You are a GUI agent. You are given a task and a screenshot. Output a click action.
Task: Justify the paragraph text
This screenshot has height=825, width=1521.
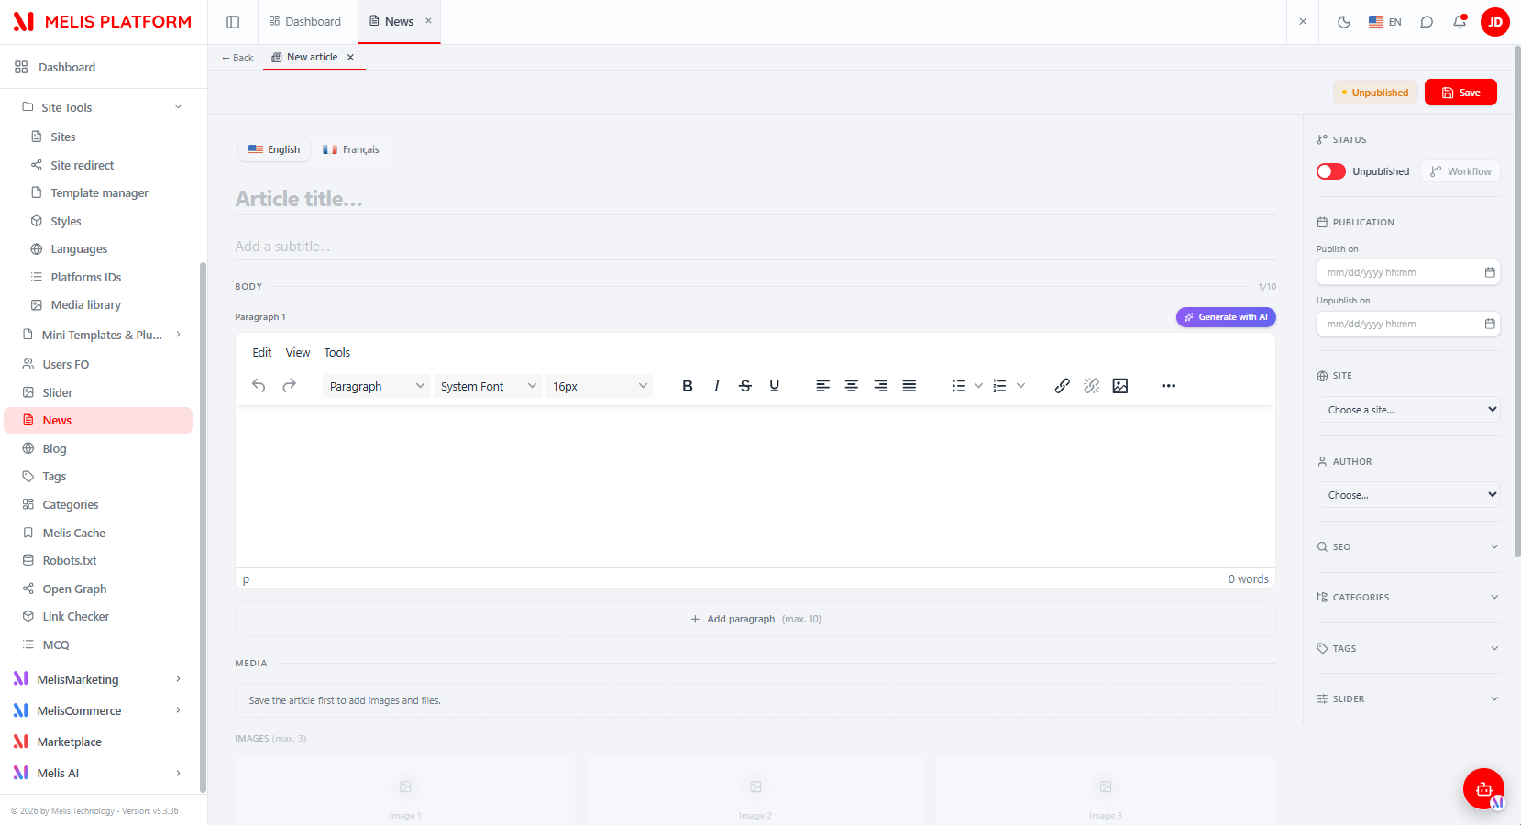click(x=909, y=386)
